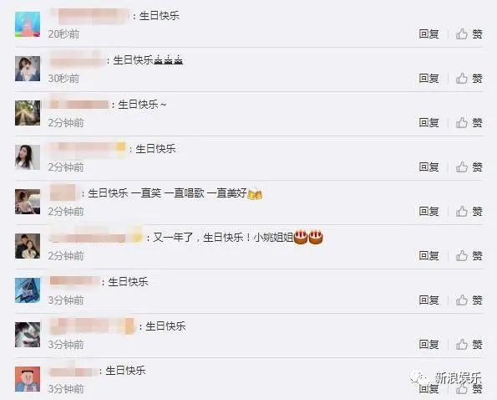Open the bottom commenter's cartoon face avatar
This screenshot has width=497, height=400.
[x=28, y=379]
